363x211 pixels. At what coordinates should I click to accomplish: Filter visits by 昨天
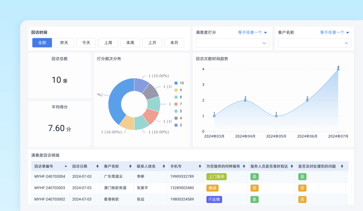[64, 43]
